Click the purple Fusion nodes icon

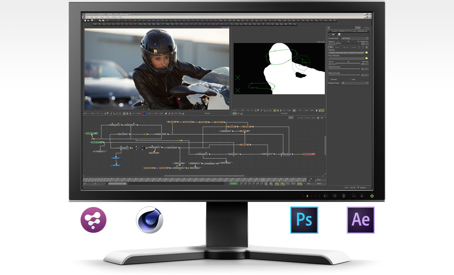(x=93, y=220)
